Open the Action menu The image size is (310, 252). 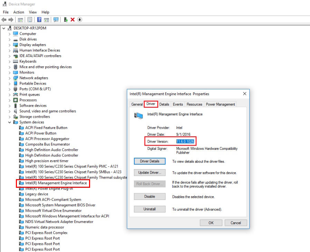pyautogui.click(x=19, y=12)
